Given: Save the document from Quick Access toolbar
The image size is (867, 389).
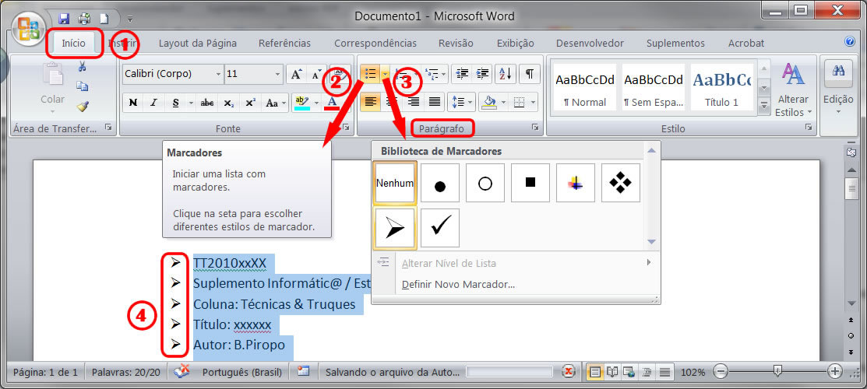Looking at the screenshot, I should coord(64,18).
